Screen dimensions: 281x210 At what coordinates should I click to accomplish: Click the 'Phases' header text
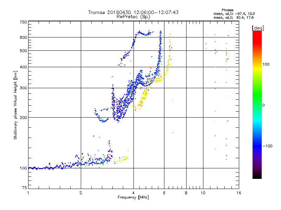point(227,10)
